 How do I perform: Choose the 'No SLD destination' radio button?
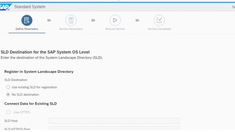(x=8, y=95)
